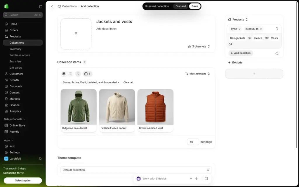Select Collections in the sidebar
The image size is (299, 187).
(23, 43)
